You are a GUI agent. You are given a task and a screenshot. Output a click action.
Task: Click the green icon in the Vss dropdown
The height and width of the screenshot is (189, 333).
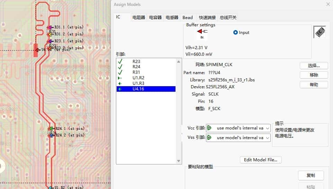tap(209, 137)
